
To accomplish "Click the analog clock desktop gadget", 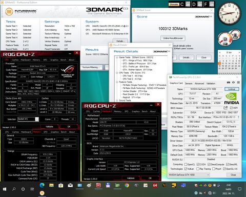I will pos(230,14).
